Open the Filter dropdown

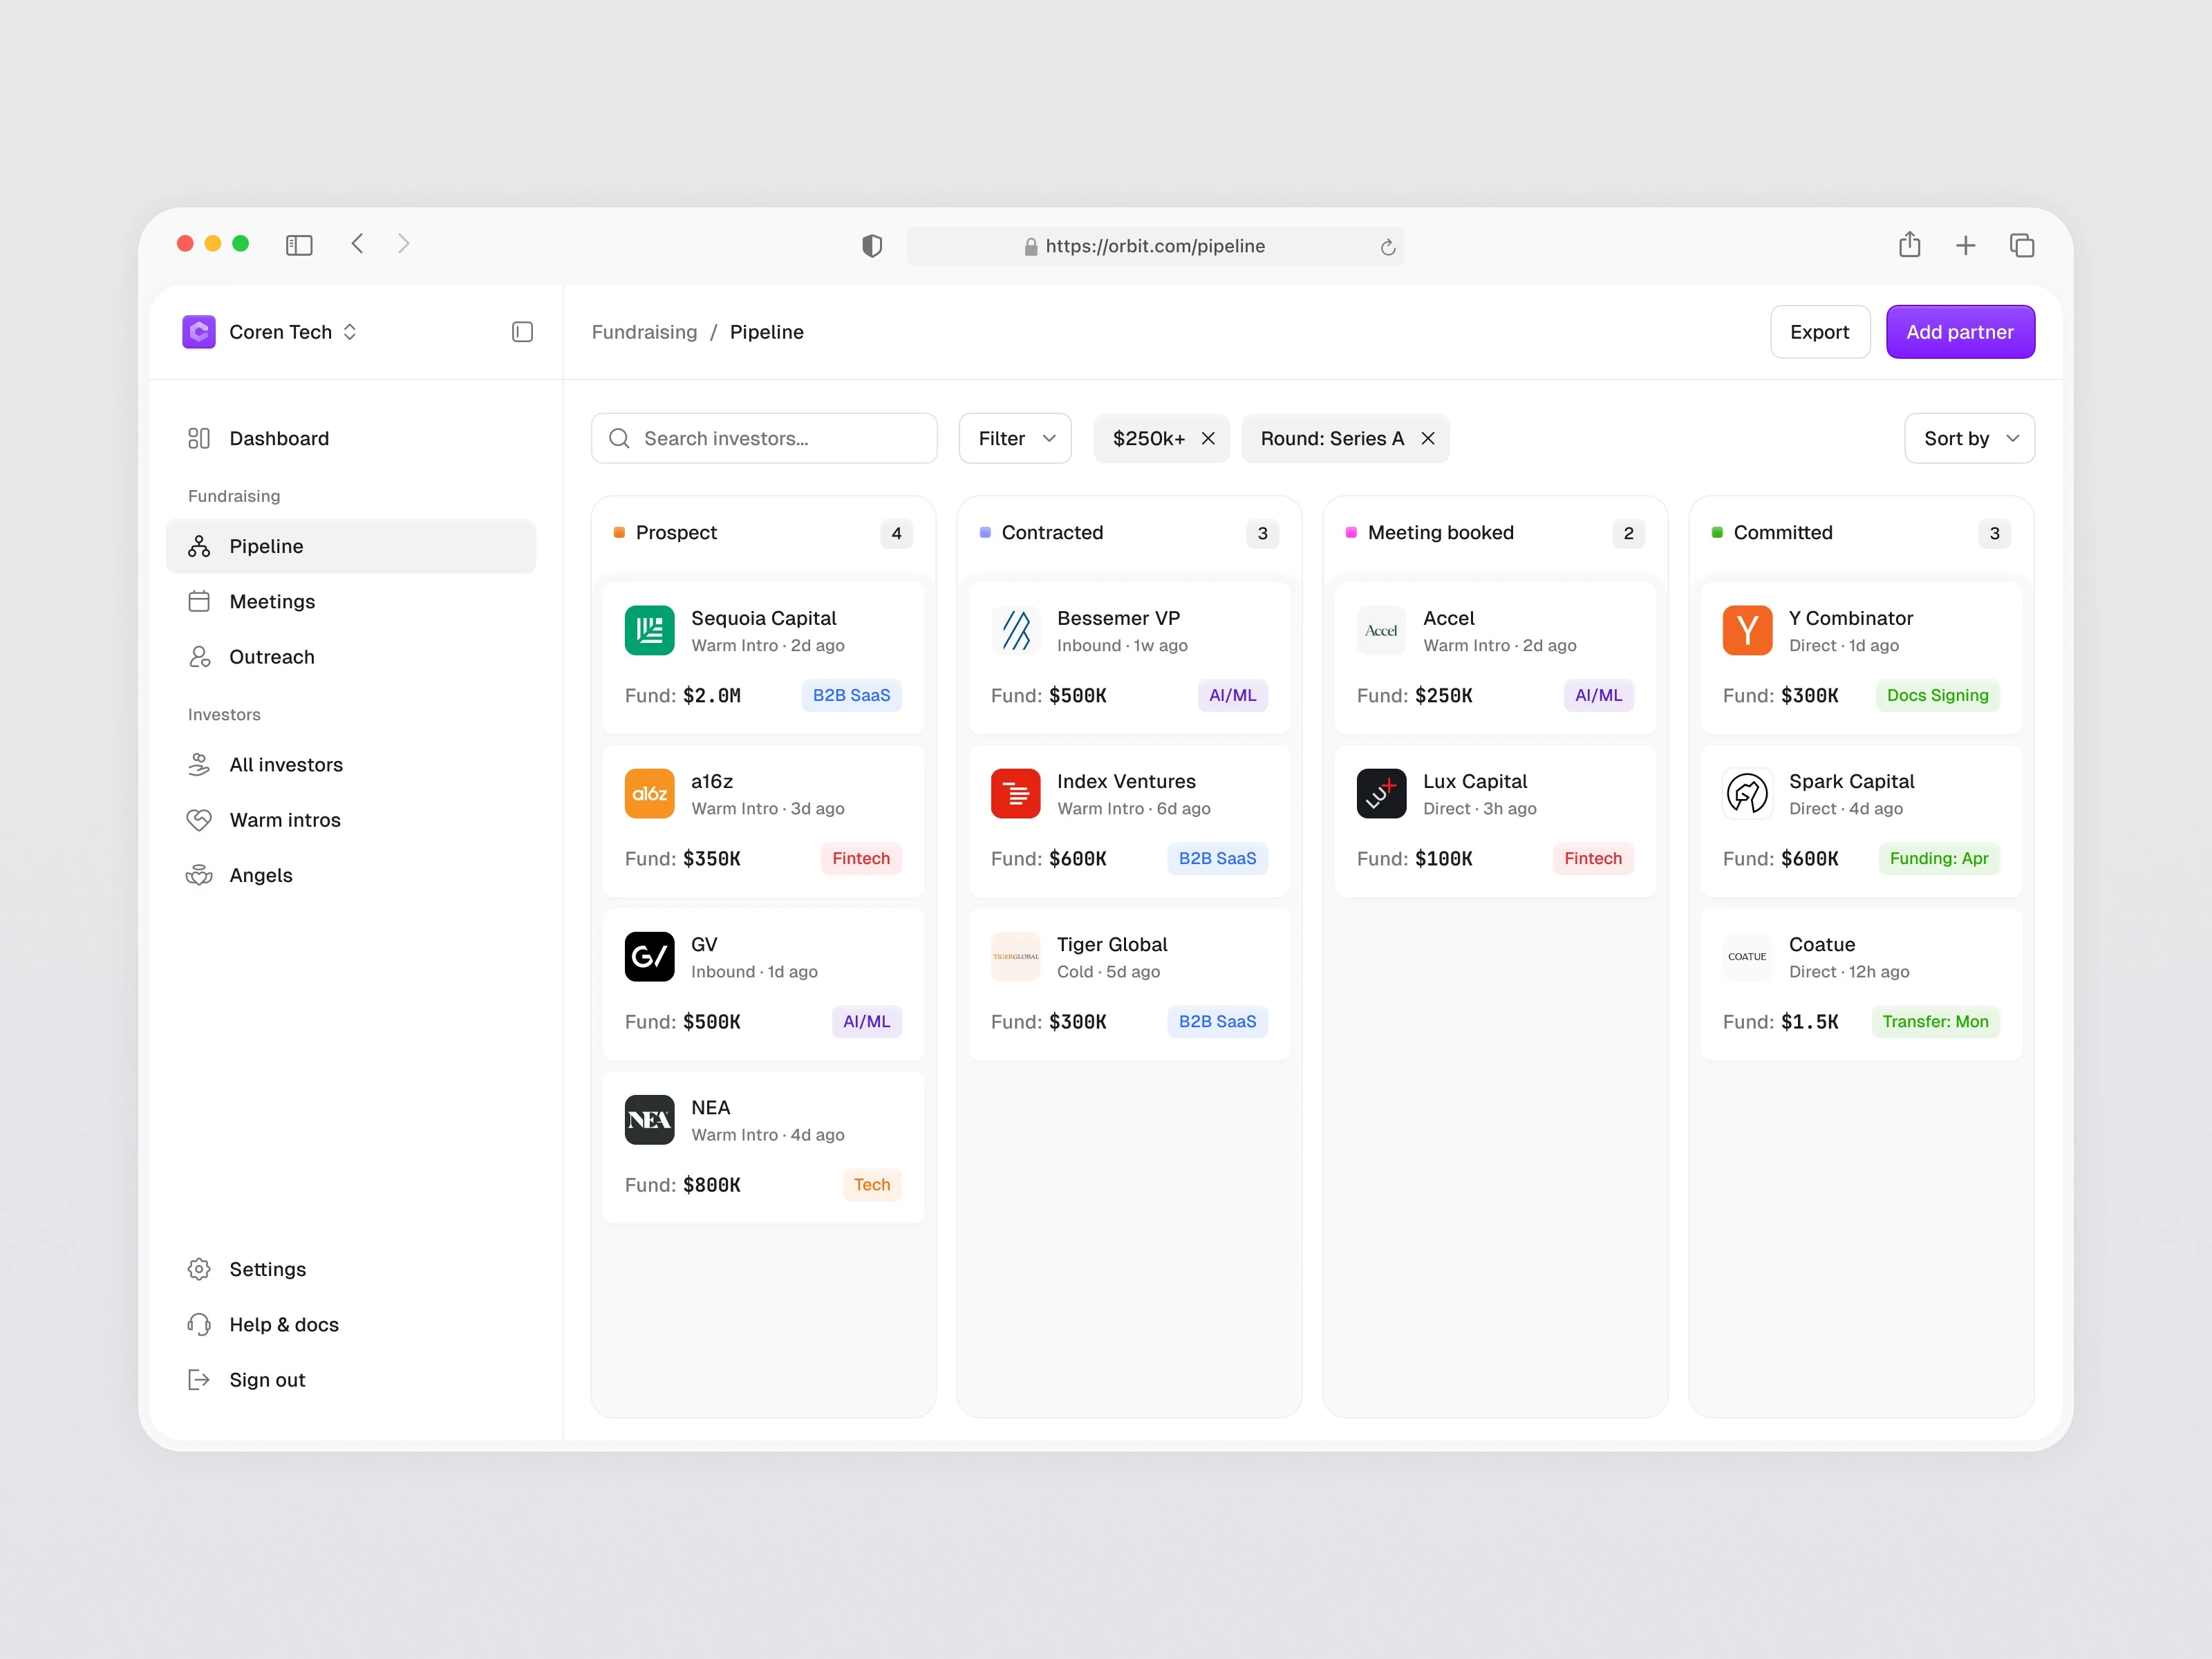[1015, 439]
